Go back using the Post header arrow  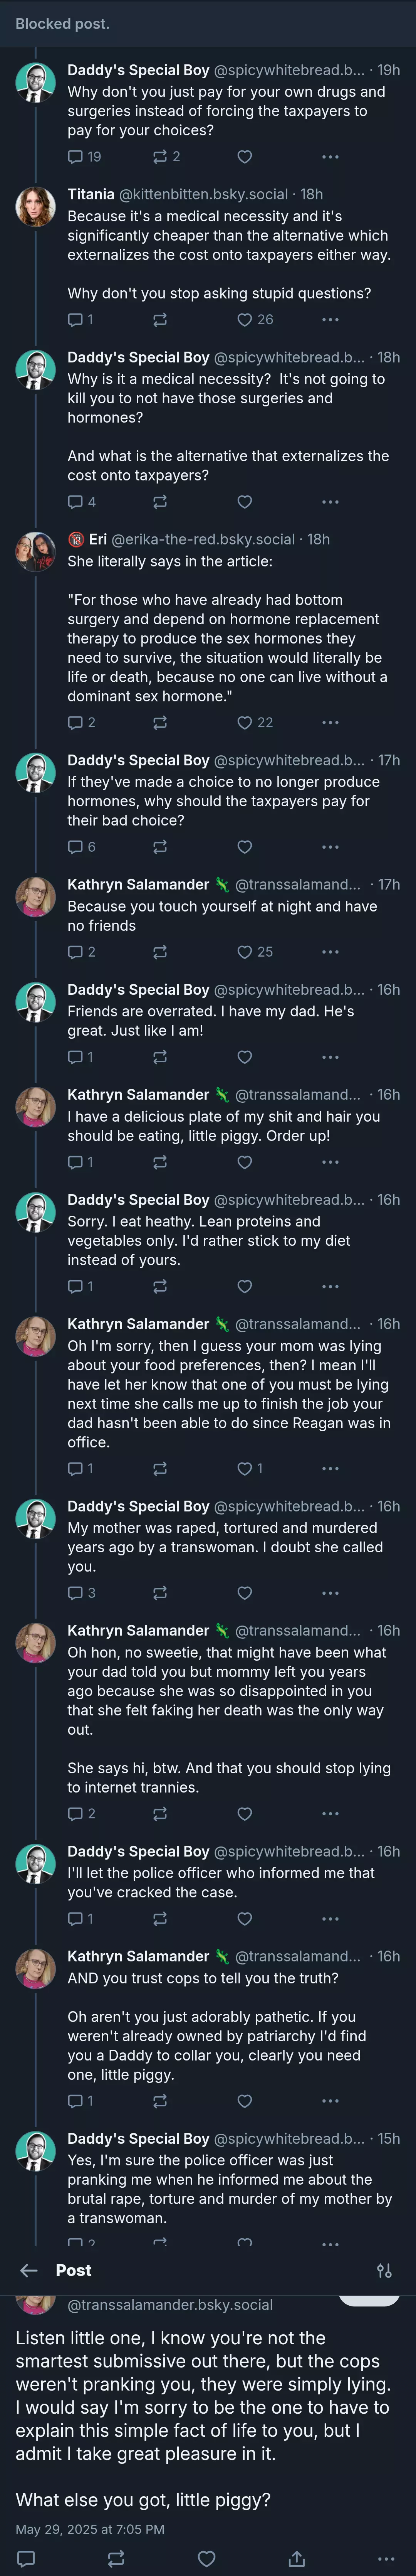[x=29, y=2269]
